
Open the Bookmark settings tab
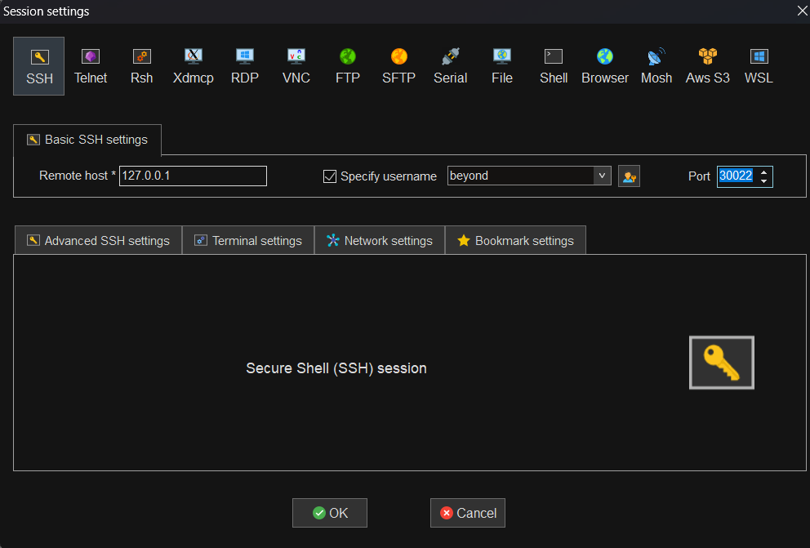click(515, 241)
